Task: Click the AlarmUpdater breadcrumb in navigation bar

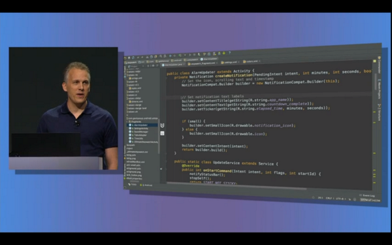Action: 209,59
